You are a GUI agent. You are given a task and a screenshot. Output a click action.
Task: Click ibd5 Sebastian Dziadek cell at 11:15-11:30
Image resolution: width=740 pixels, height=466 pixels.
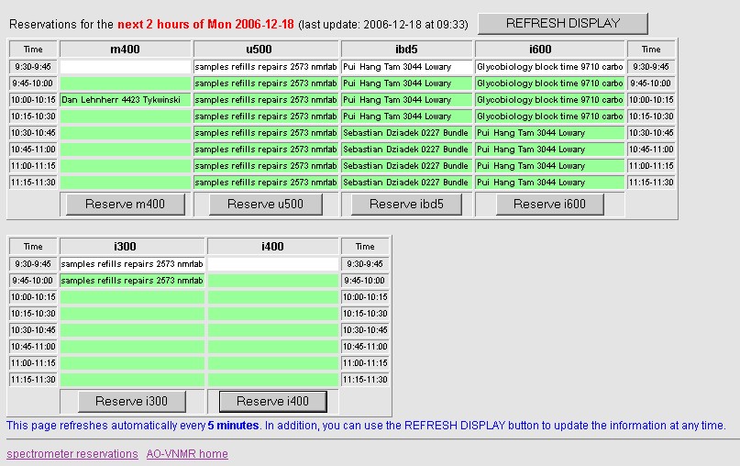point(406,183)
